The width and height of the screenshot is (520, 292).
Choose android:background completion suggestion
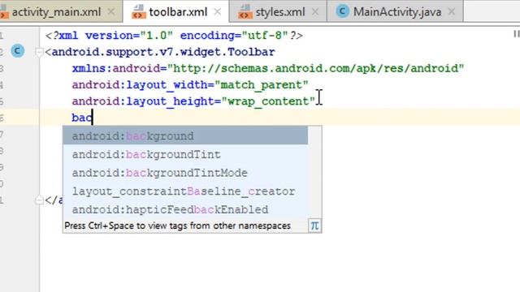coord(185,135)
